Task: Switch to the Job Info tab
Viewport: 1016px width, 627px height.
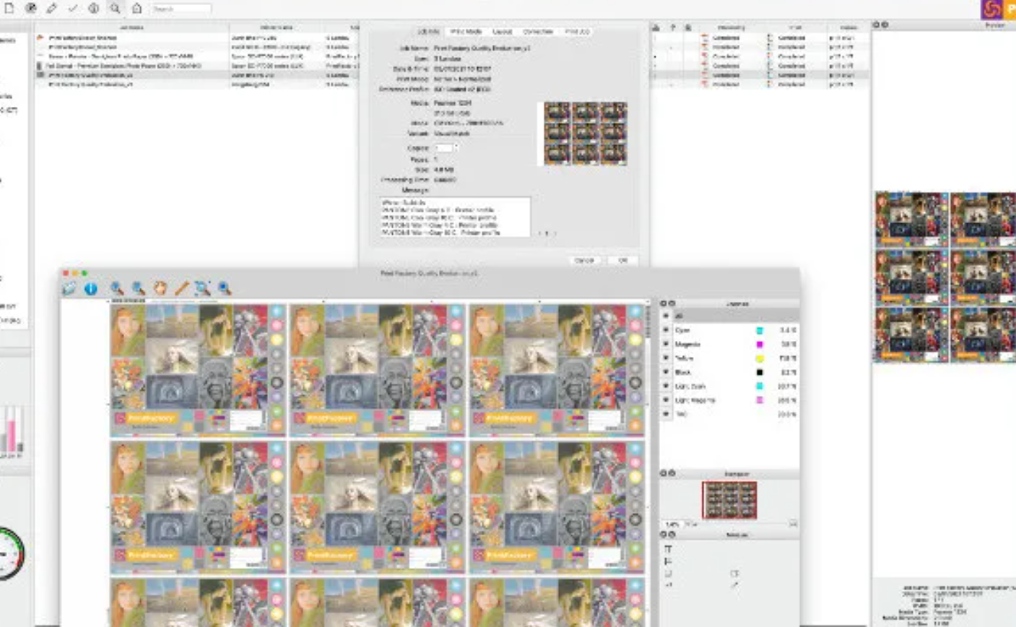Action: tap(427, 32)
